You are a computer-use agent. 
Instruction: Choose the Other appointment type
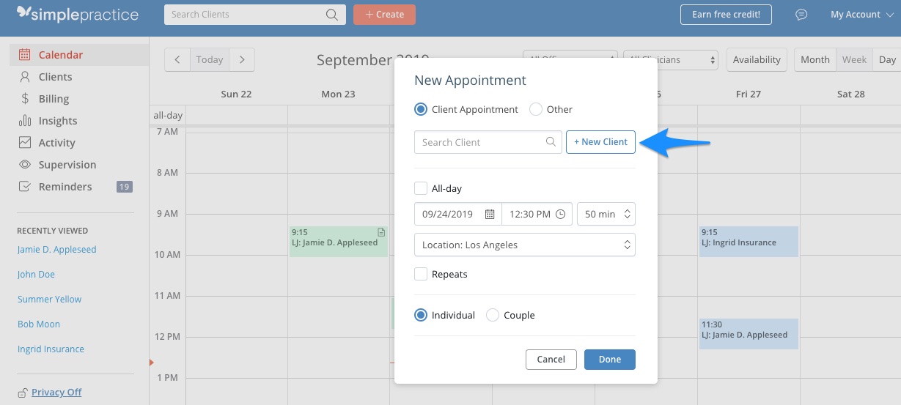click(x=536, y=109)
